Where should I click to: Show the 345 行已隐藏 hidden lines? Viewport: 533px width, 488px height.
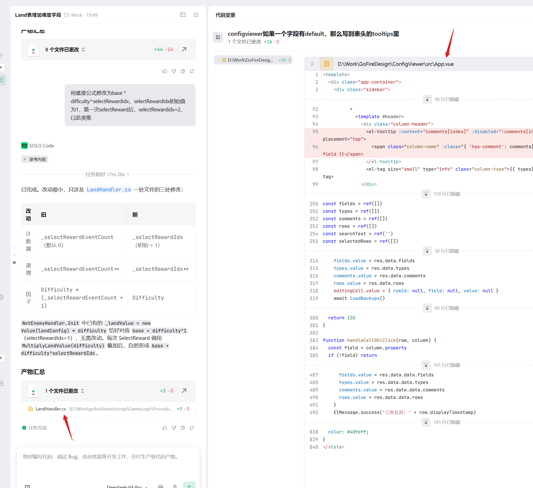tap(426, 422)
